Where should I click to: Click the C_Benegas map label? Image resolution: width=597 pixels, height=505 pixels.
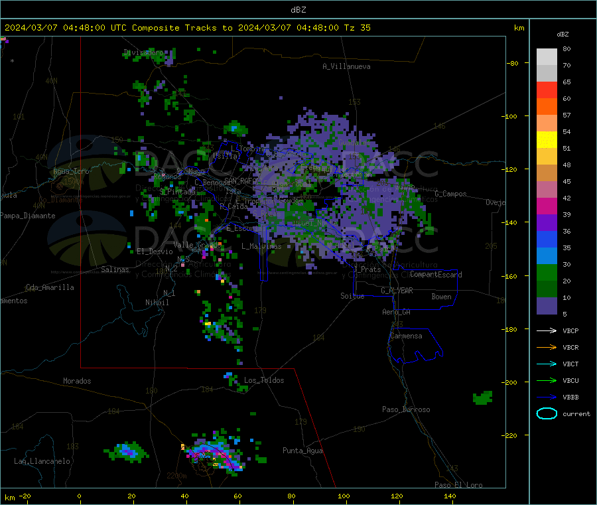tap(212, 182)
